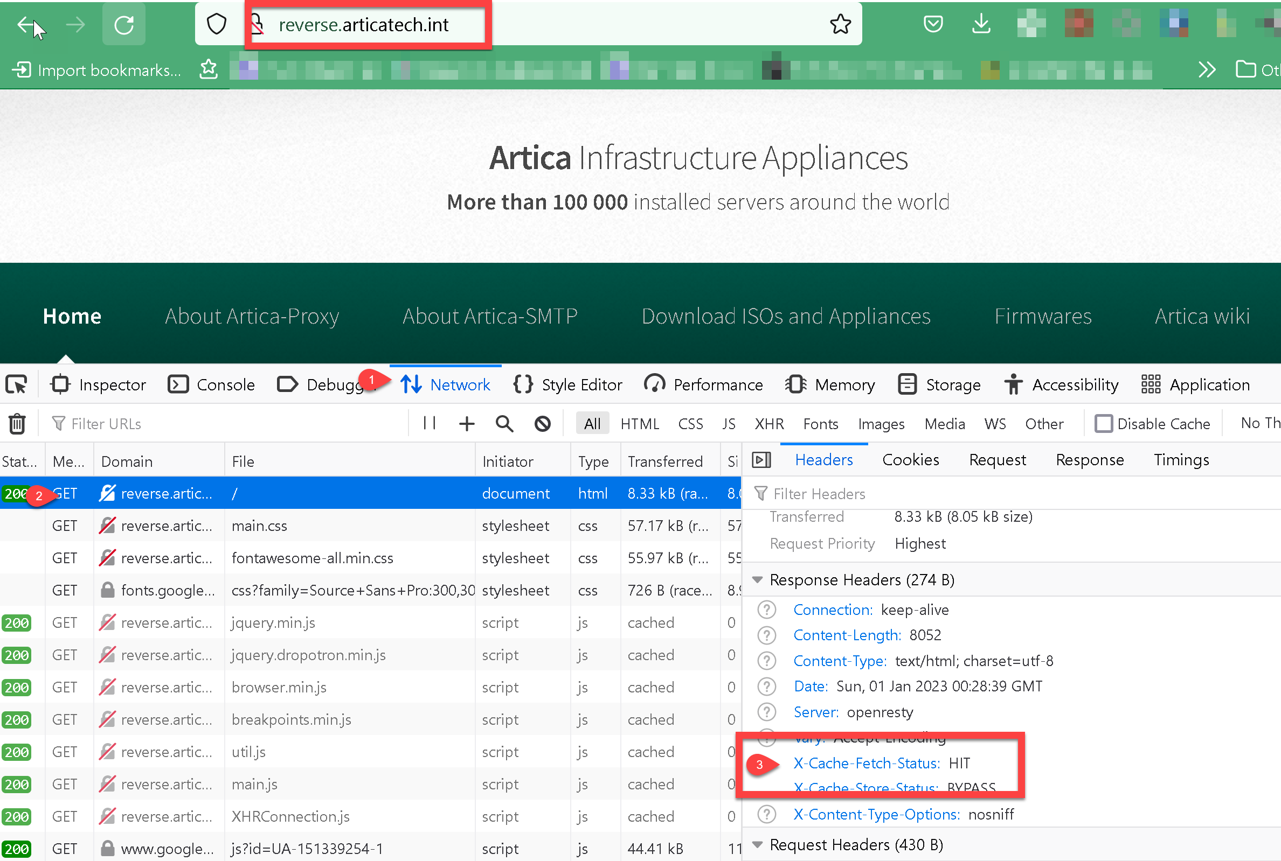Enable the Disable Cache checkbox
Viewport: 1281px width, 861px height.
pos(1103,424)
